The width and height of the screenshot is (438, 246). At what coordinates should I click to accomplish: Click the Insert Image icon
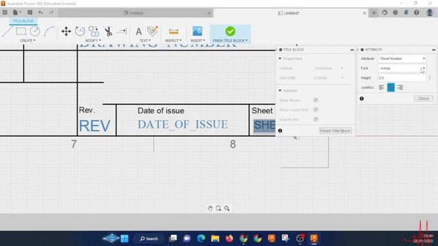[x=197, y=31]
